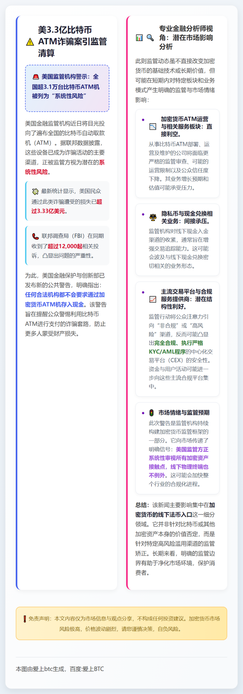243x694 pixels.
Task: Click the blue text 任何合法机构都不会要求通过加密货币ATM机存入现金
Action: pyautogui.click(x=65, y=300)
